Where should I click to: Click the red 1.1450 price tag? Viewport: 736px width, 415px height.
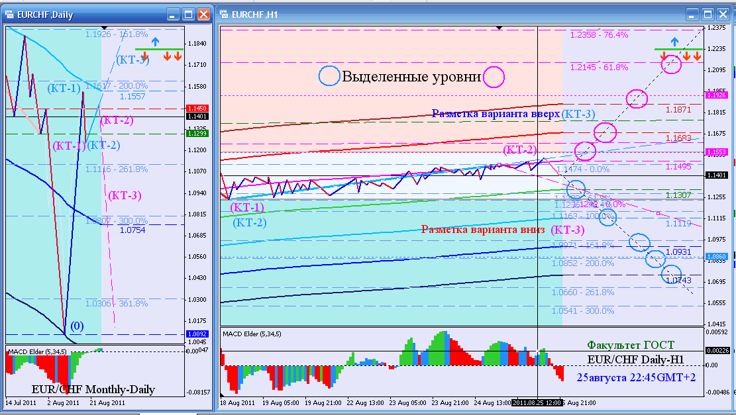[x=197, y=109]
